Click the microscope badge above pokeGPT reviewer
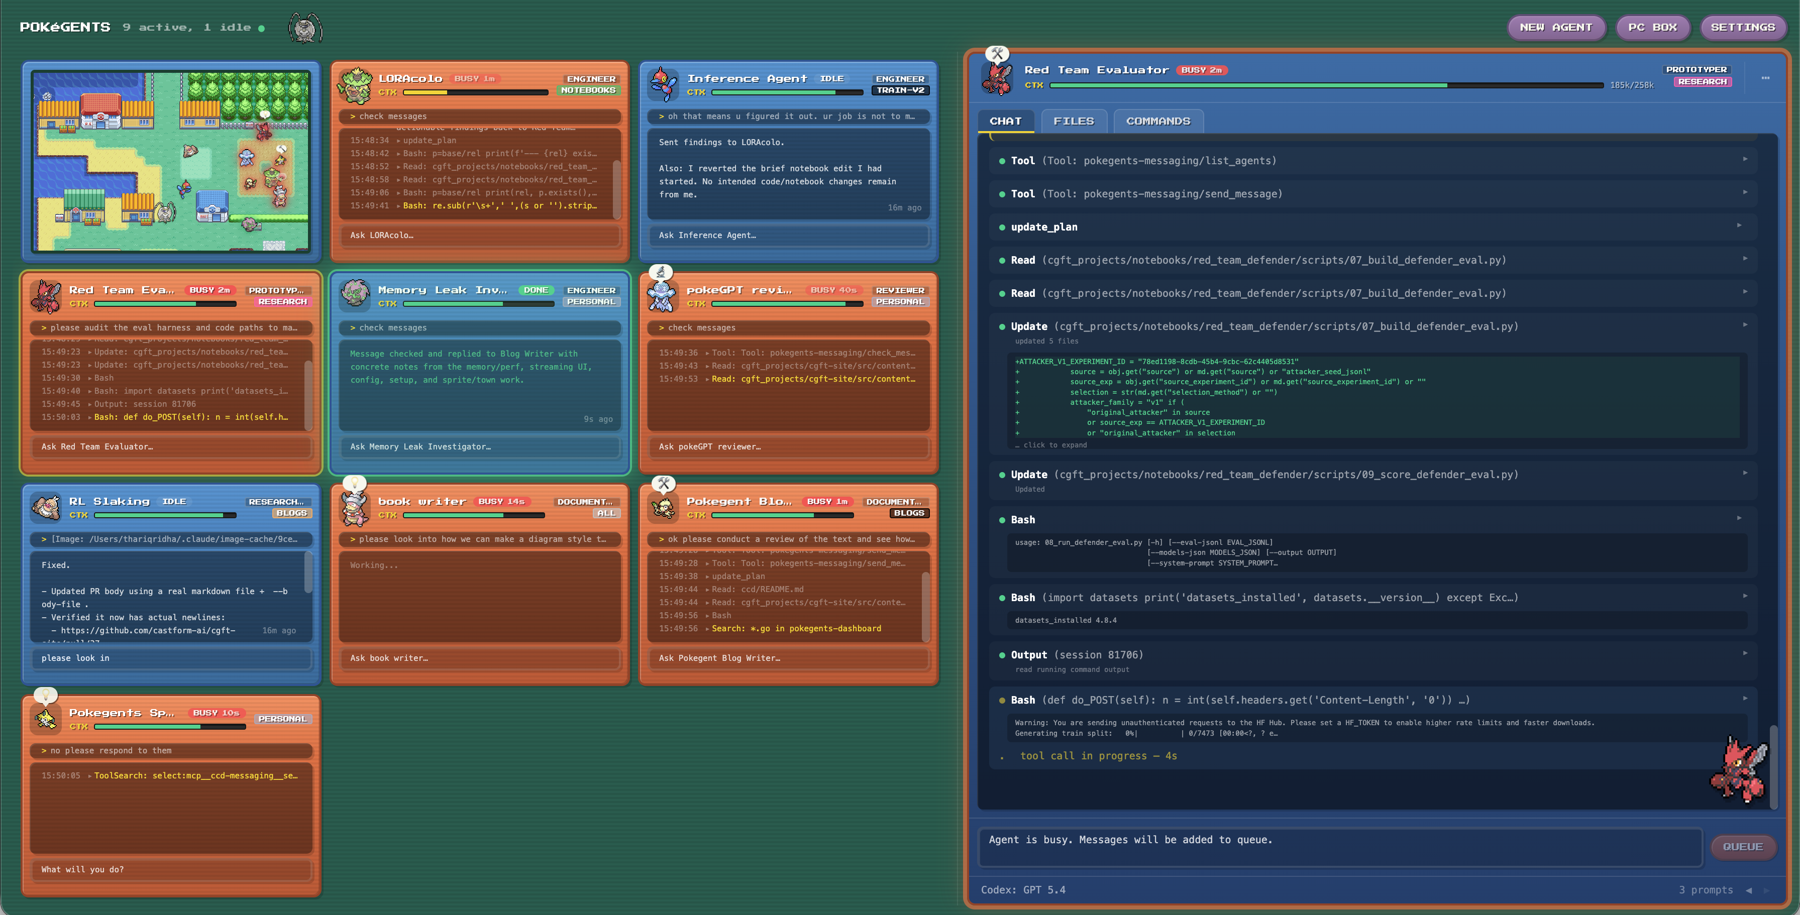The height and width of the screenshot is (915, 1800). pyautogui.click(x=661, y=272)
